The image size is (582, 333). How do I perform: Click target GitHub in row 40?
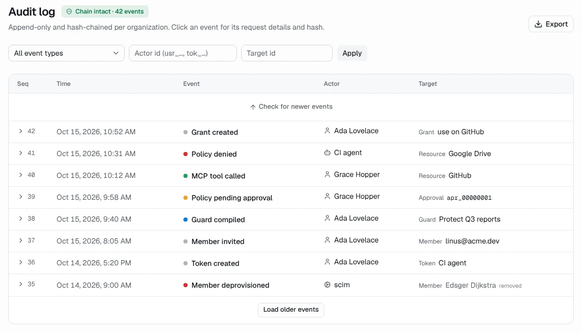click(460, 176)
